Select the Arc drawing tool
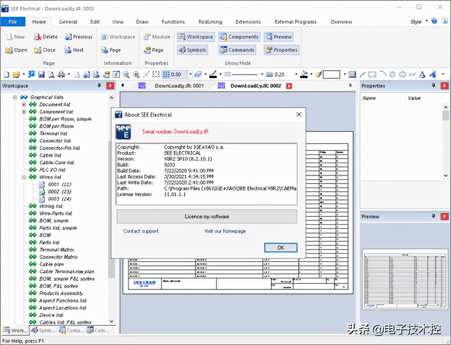 pyautogui.click(x=383, y=74)
